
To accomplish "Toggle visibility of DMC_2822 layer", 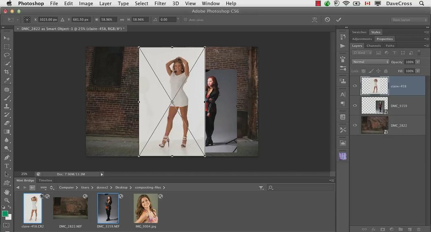I will pyautogui.click(x=355, y=125).
